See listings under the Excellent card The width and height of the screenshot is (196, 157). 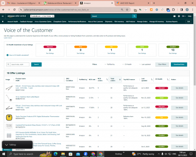pyautogui.click(x=173, y=53)
